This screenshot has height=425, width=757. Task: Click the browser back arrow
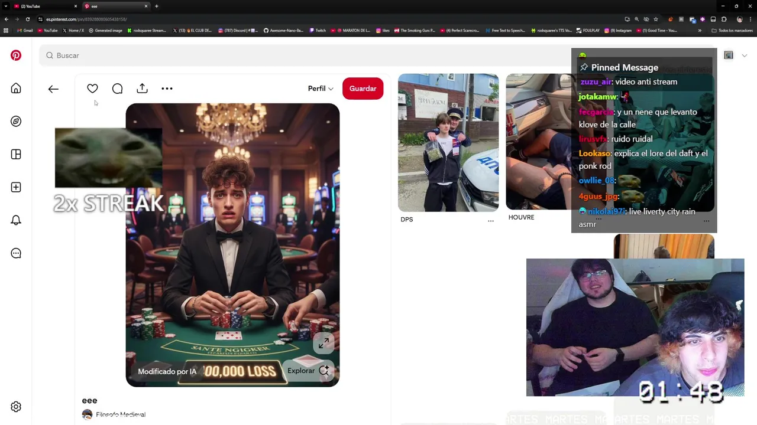(6, 19)
